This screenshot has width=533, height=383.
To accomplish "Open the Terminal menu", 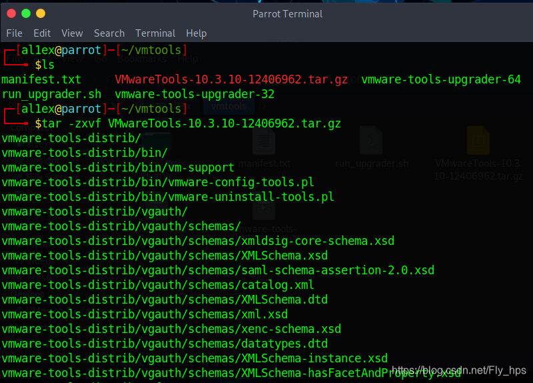I will (155, 33).
